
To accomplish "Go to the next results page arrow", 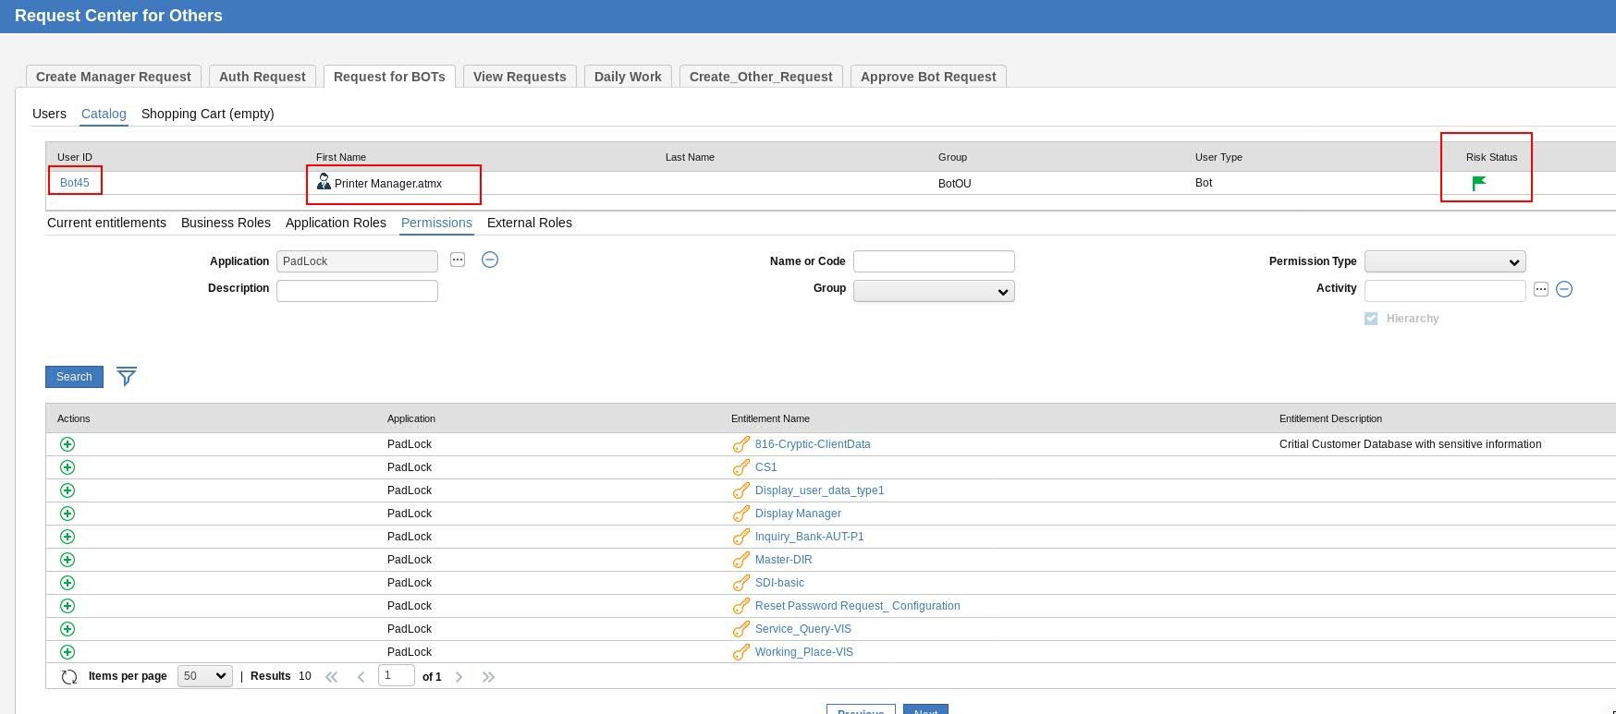I will click(459, 677).
